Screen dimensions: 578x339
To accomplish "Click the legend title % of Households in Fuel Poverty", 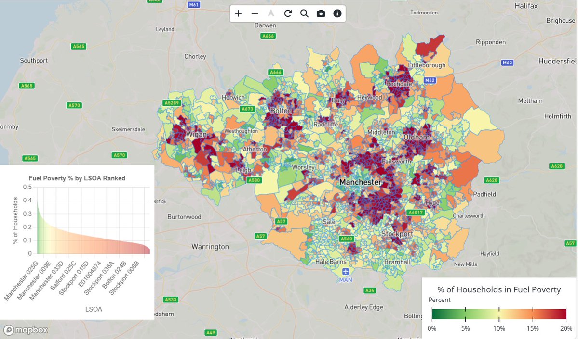I will click(x=498, y=289).
